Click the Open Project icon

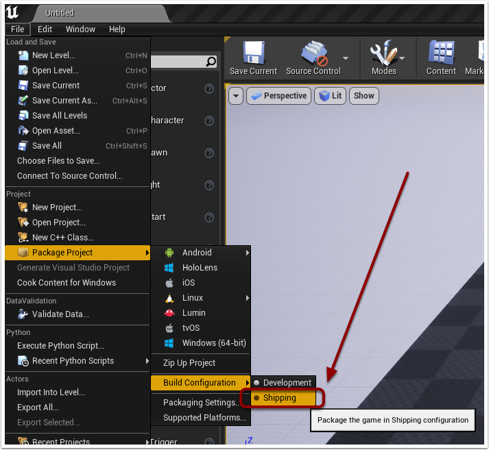pos(23,223)
